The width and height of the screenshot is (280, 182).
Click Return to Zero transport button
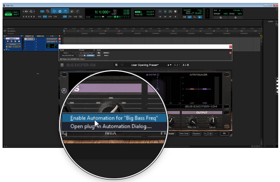point(160,17)
